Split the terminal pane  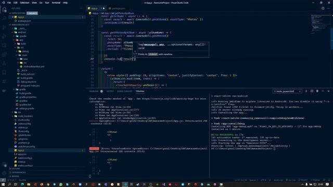312,91
